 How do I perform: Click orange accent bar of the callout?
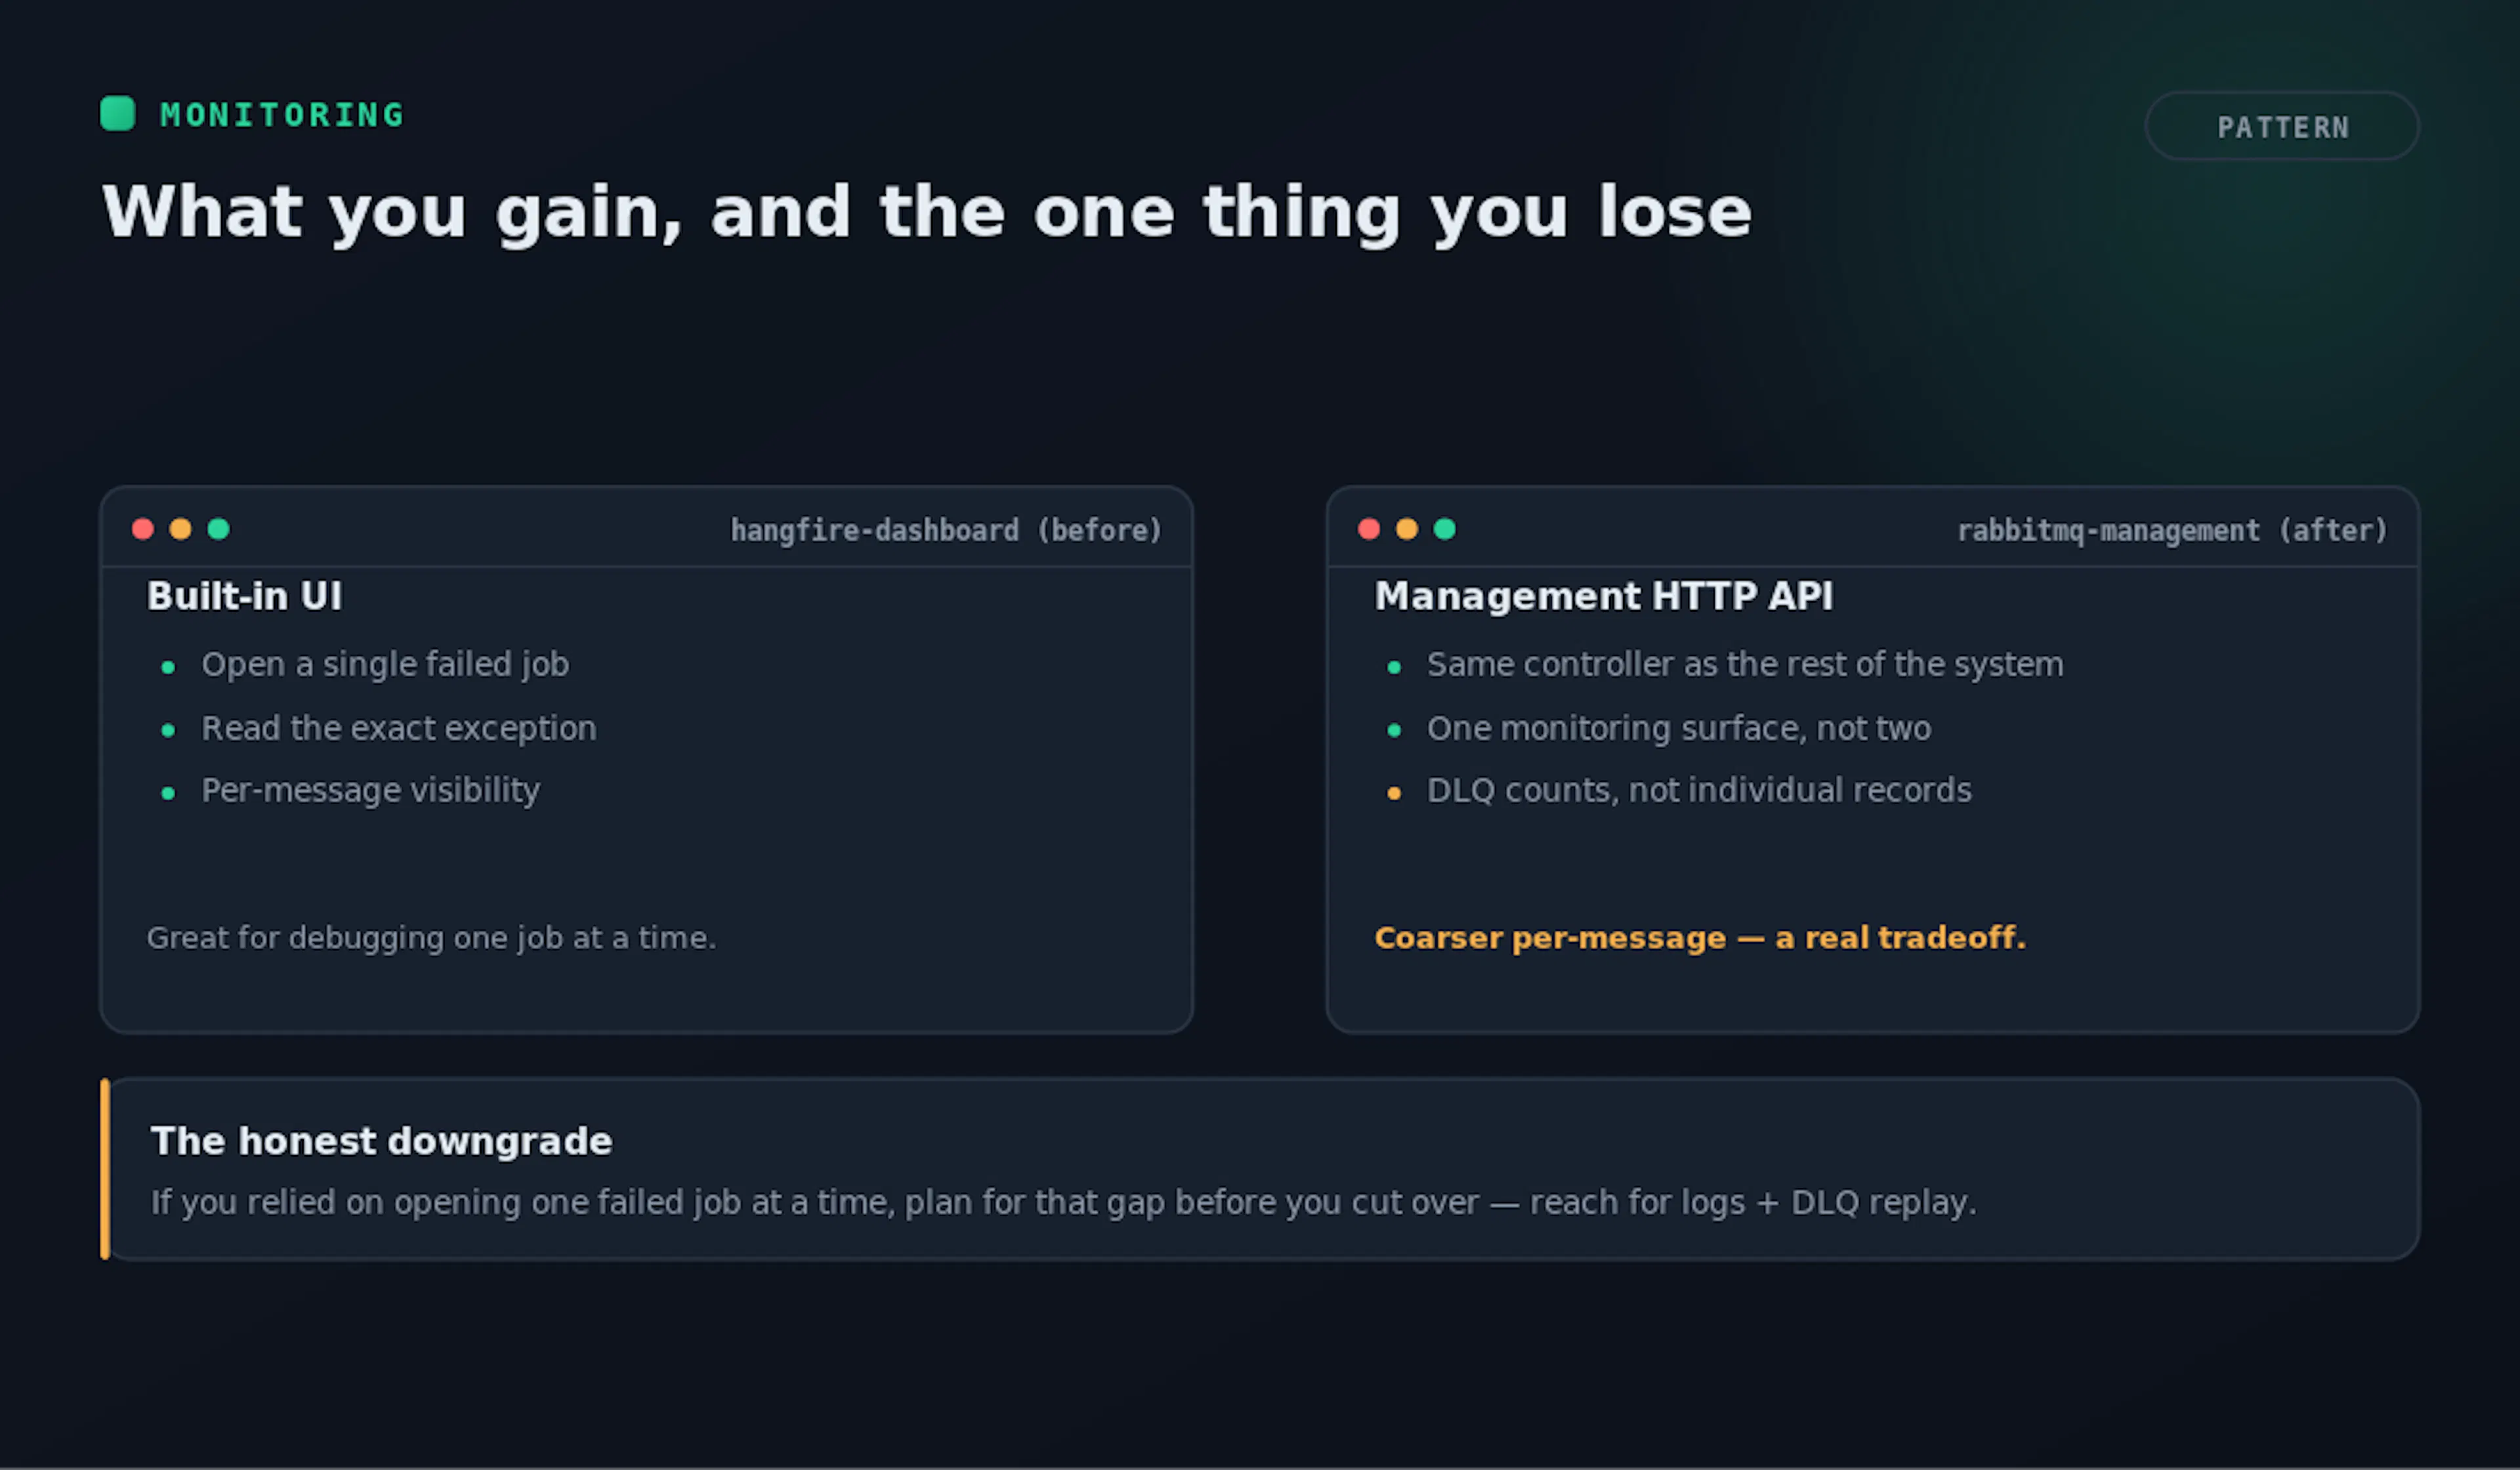[x=105, y=1169]
